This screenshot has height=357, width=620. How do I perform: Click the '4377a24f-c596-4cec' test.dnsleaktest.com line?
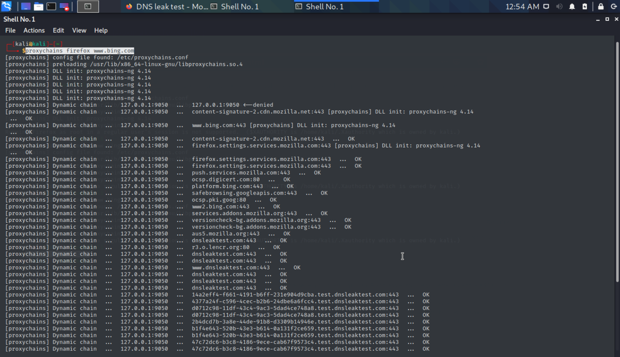[x=295, y=301]
